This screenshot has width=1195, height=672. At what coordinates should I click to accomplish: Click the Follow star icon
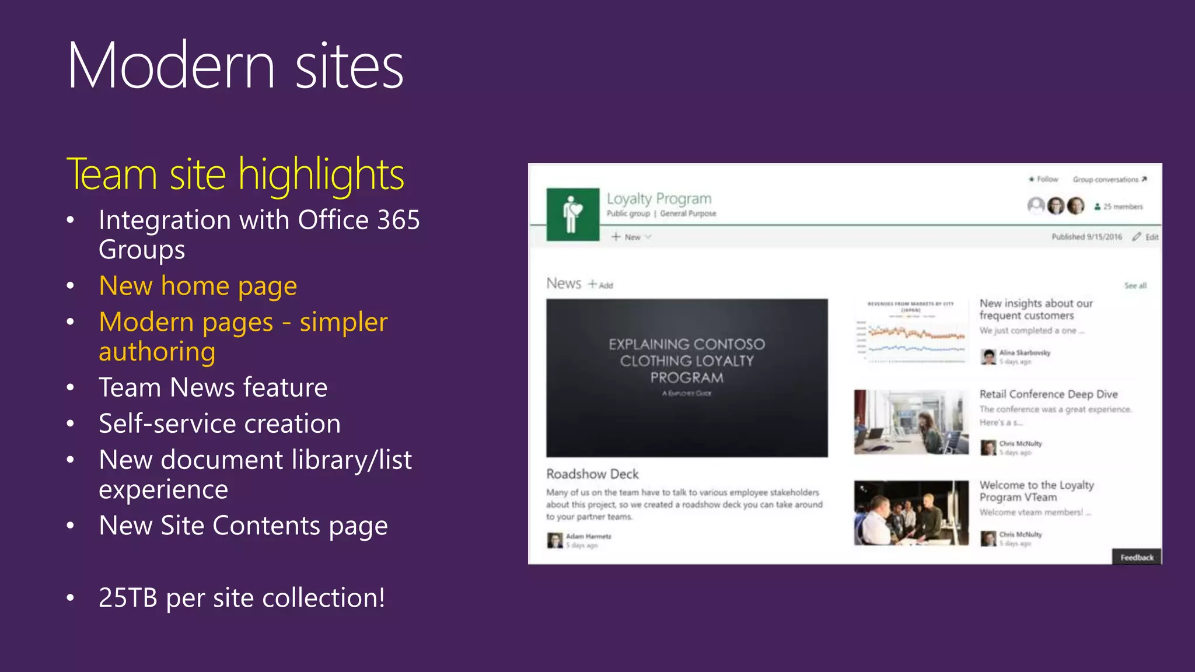[1032, 179]
